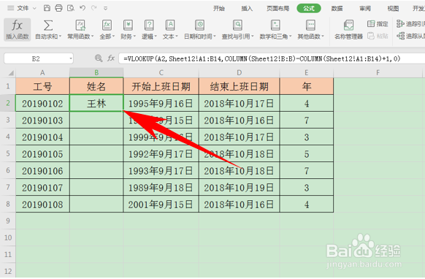Select column B header
This screenshot has height=279, width=425.
point(96,72)
